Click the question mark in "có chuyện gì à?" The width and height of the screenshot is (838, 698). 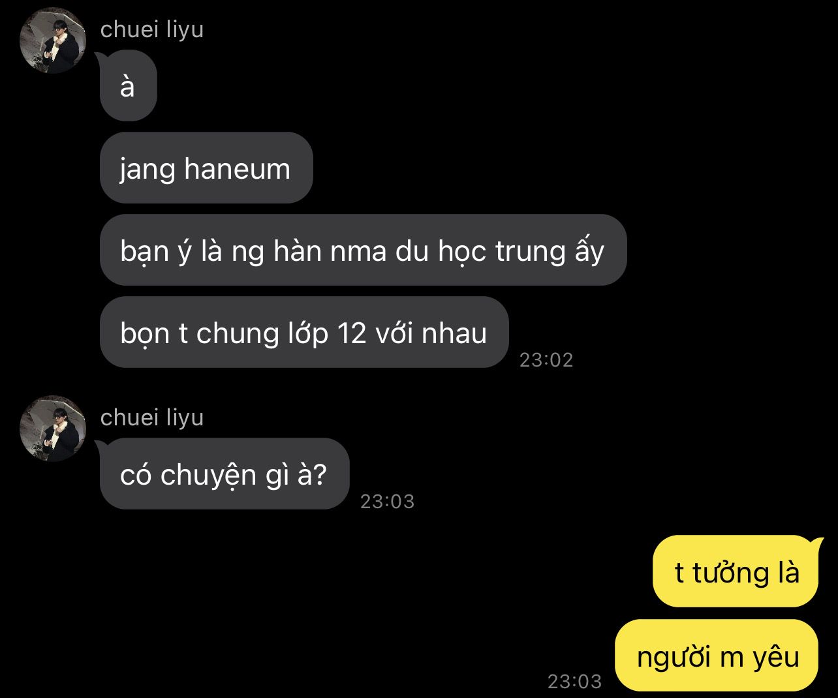[x=318, y=475]
